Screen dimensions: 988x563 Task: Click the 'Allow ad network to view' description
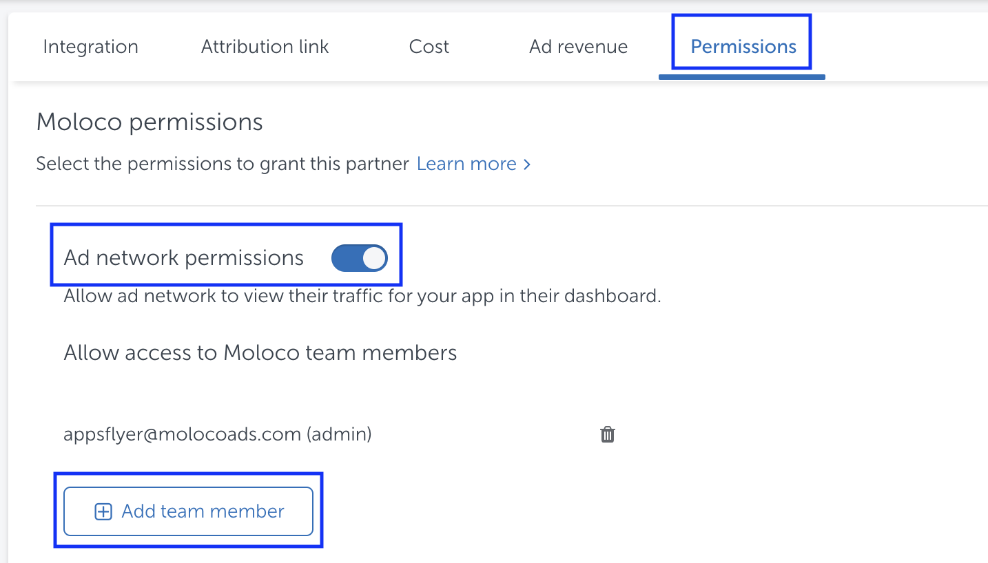pos(362,297)
